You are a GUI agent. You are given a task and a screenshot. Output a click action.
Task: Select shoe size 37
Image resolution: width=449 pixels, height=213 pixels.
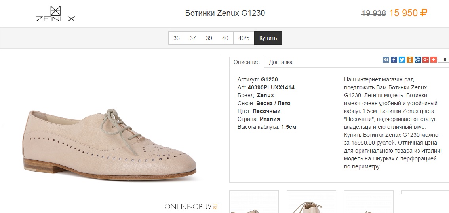coord(193,38)
